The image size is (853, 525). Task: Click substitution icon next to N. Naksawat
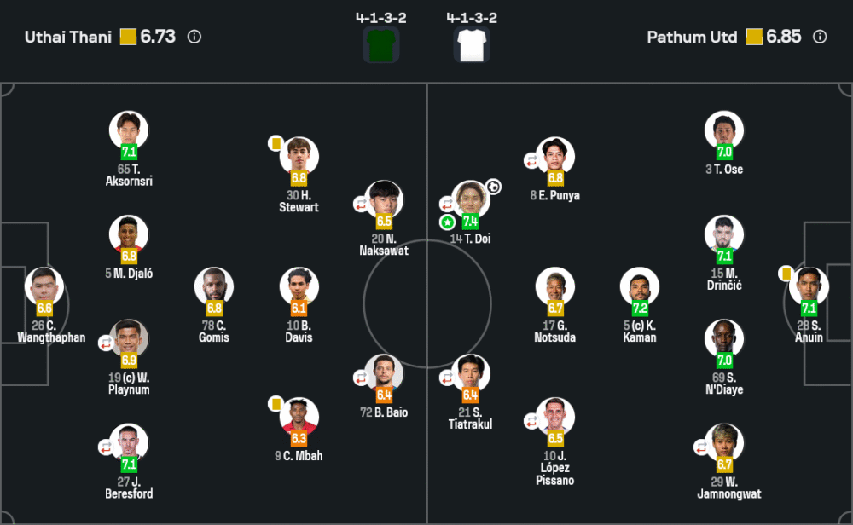click(362, 204)
